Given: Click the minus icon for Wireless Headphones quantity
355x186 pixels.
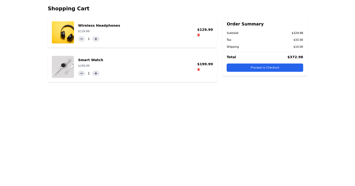Looking at the screenshot, I should [81, 39].
